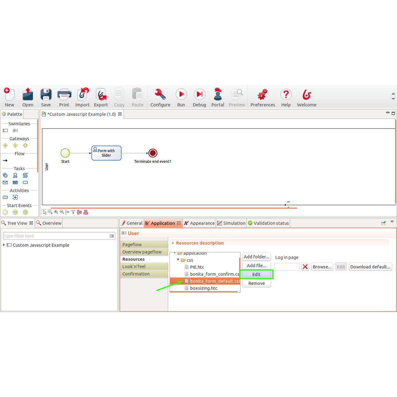Expand Custom Javascript Example tree node

point(4,245)
